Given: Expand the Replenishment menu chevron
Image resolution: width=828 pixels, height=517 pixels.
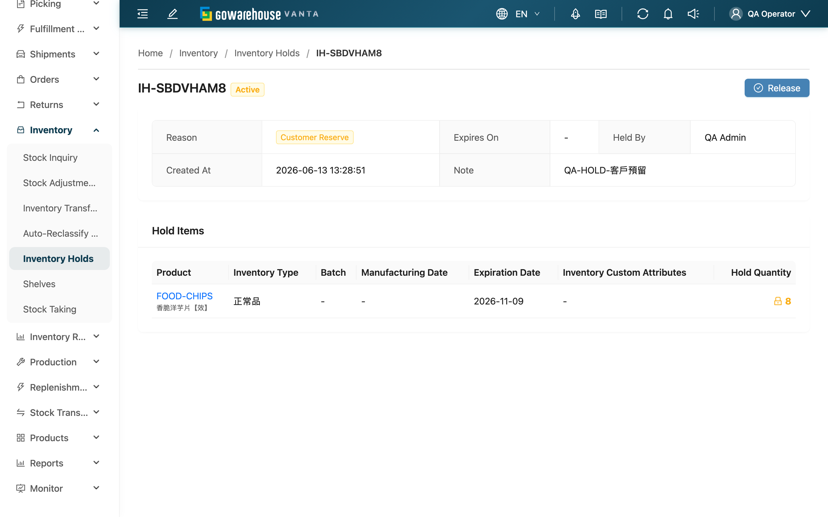Looking at the screenshot, I should pyautogui.click(x=96, y=387).
